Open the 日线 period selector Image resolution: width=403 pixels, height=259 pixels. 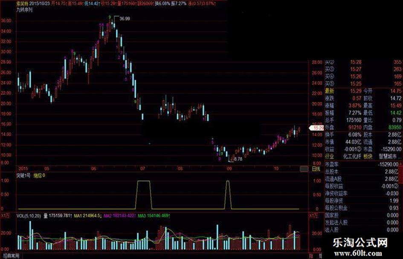pos(316,169)
